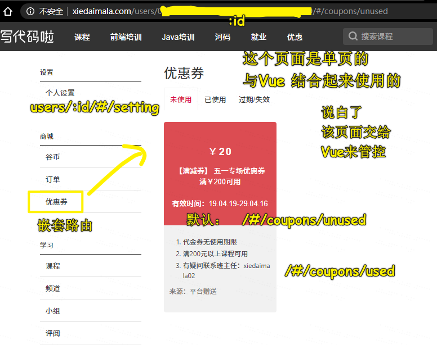Click the 写代码啦 site logo
Viewport: 437px width, 345px height.
click(x=27, y=37)
